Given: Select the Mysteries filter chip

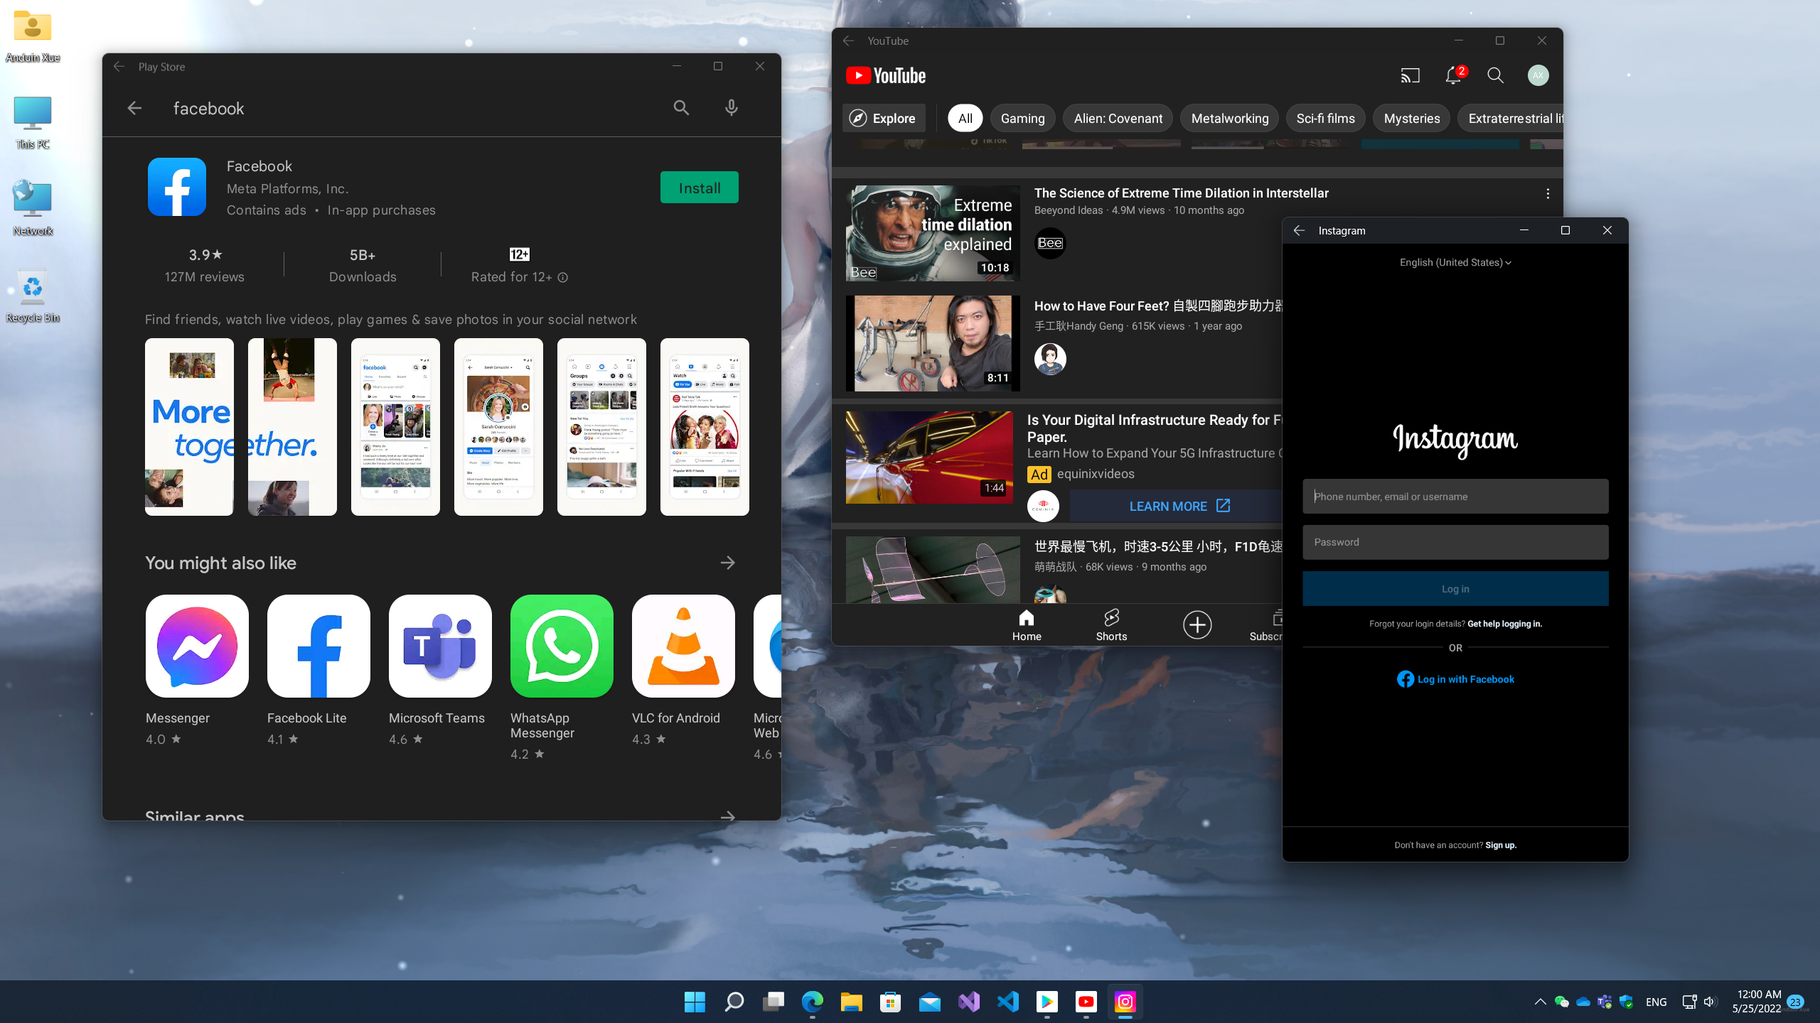Looking at the screenshot, I should click(1411, 118).
